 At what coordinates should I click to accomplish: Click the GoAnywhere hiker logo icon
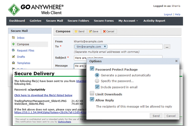tap(14, 10)
